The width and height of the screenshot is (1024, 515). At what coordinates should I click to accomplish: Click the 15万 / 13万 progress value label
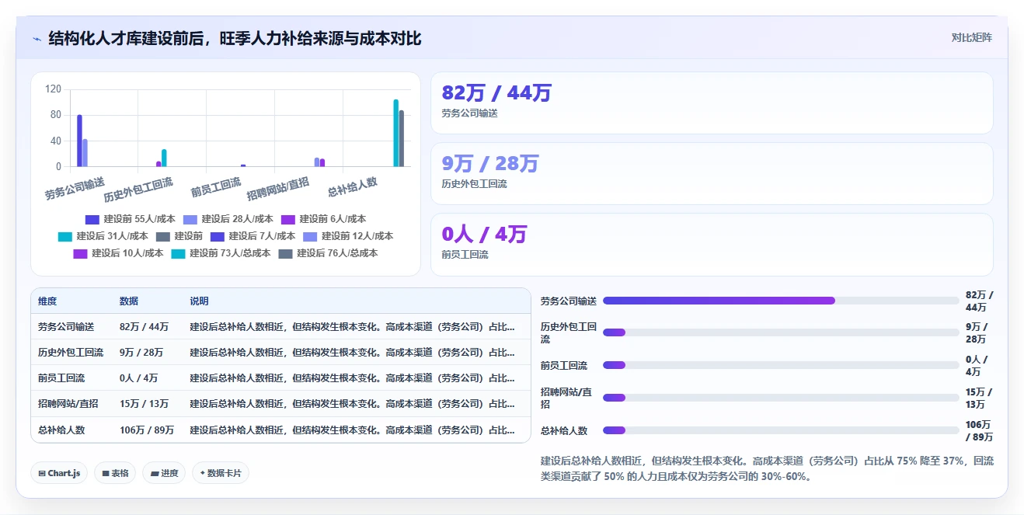coord(979,398)
